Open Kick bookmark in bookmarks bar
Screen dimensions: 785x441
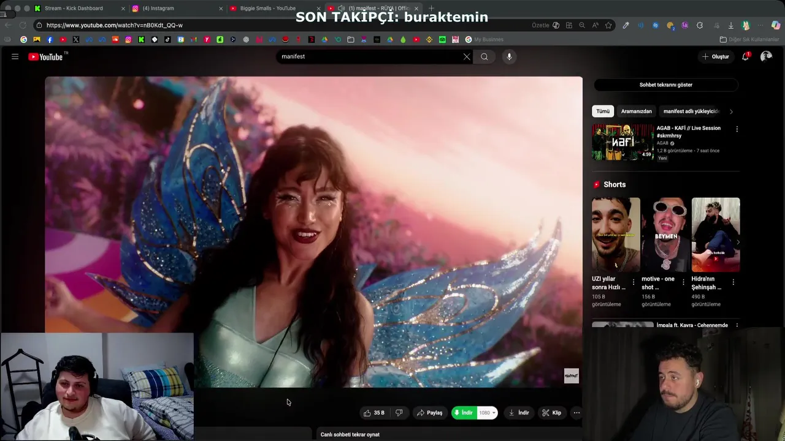click(141, 39)
